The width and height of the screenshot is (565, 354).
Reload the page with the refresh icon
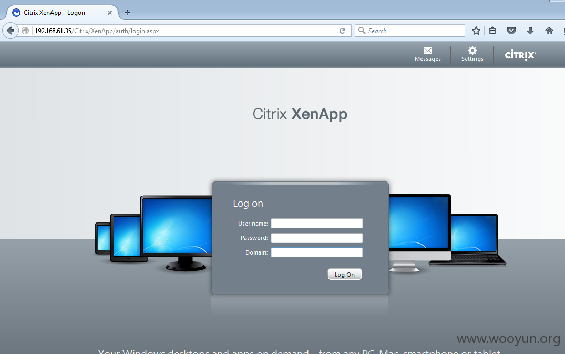(342, 31)
